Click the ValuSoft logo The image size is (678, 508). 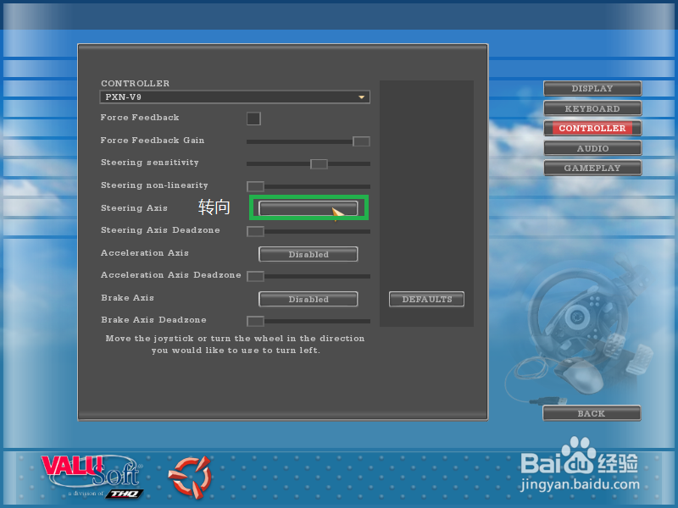92,477
